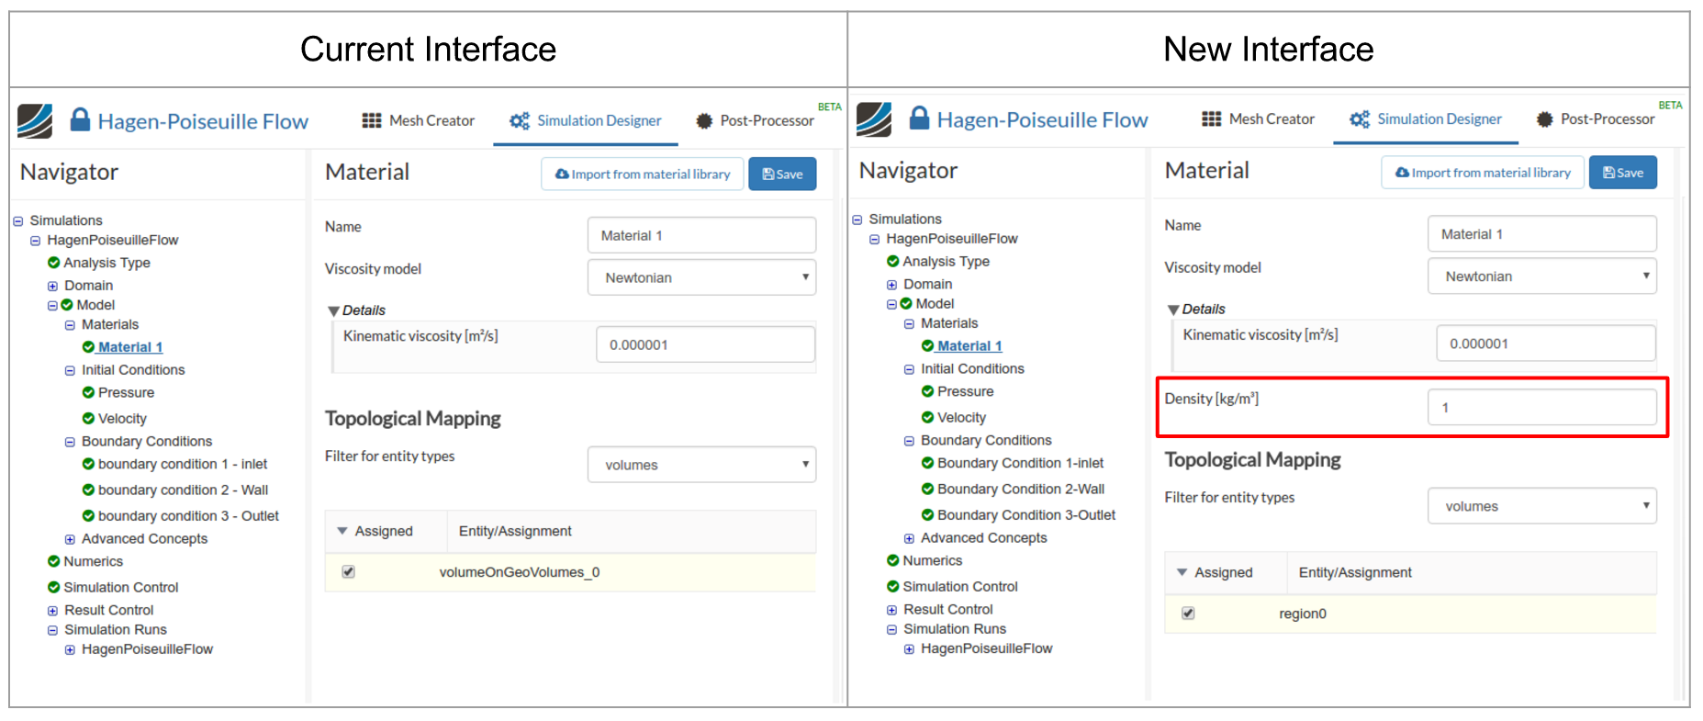1703x721 pixels.
Task: Switch to Mesh Creator tab in New Interface
Action: coord(1259,119)
